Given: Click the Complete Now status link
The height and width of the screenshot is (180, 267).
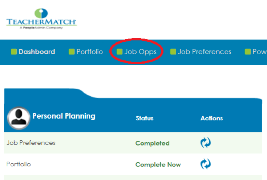Looking at the screenshot, I should [x=158, y=165].
